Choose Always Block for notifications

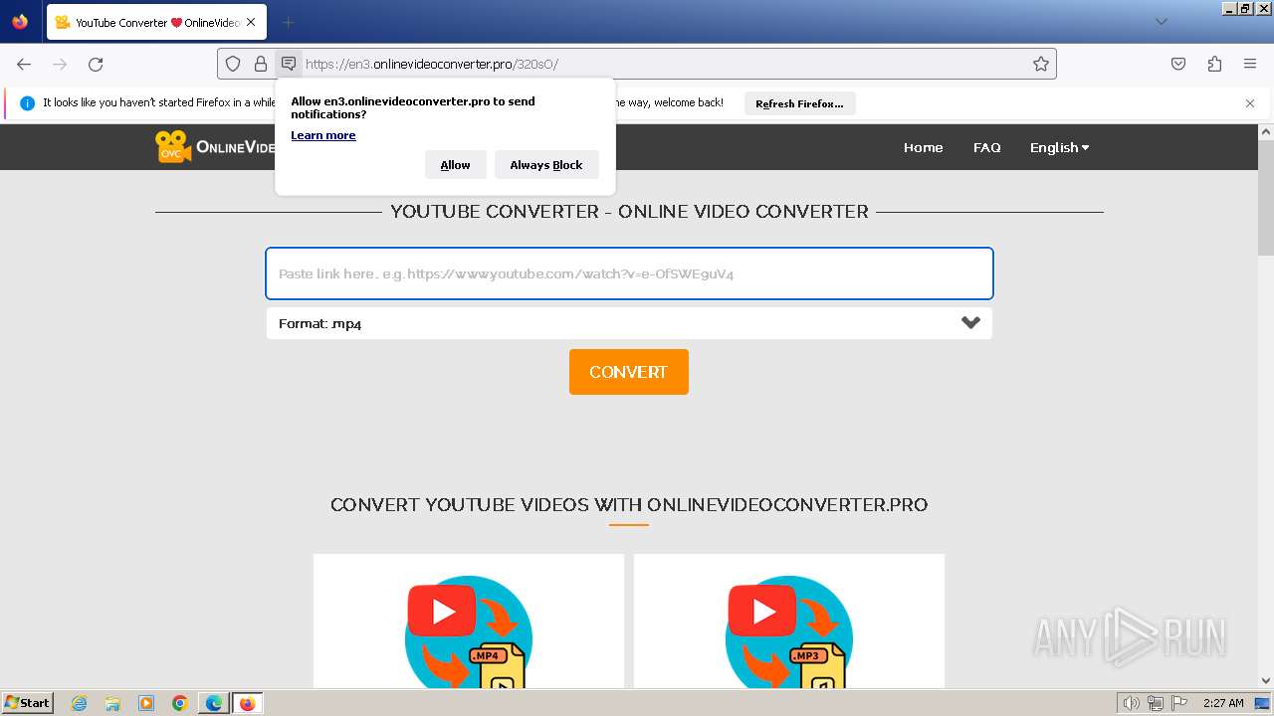pyautogui.click(x=546, y=165)
